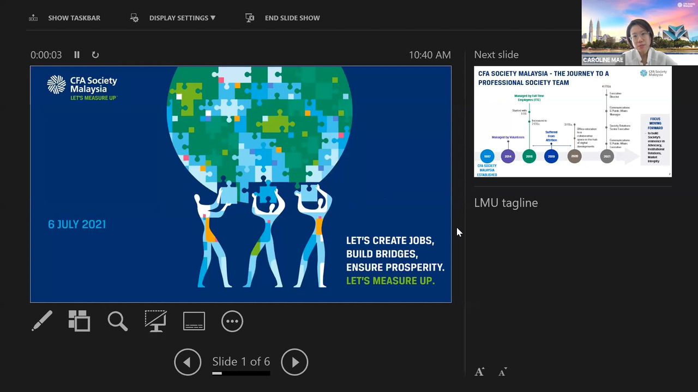Click the Display Settings monitor icon
The height and width of the screenshot is (392, 698).
tap(134, 18)
